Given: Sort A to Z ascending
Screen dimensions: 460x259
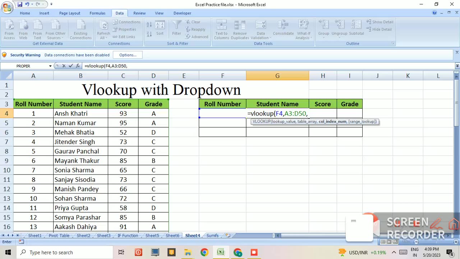Looking at the screenshot, I should pos(149,25).
